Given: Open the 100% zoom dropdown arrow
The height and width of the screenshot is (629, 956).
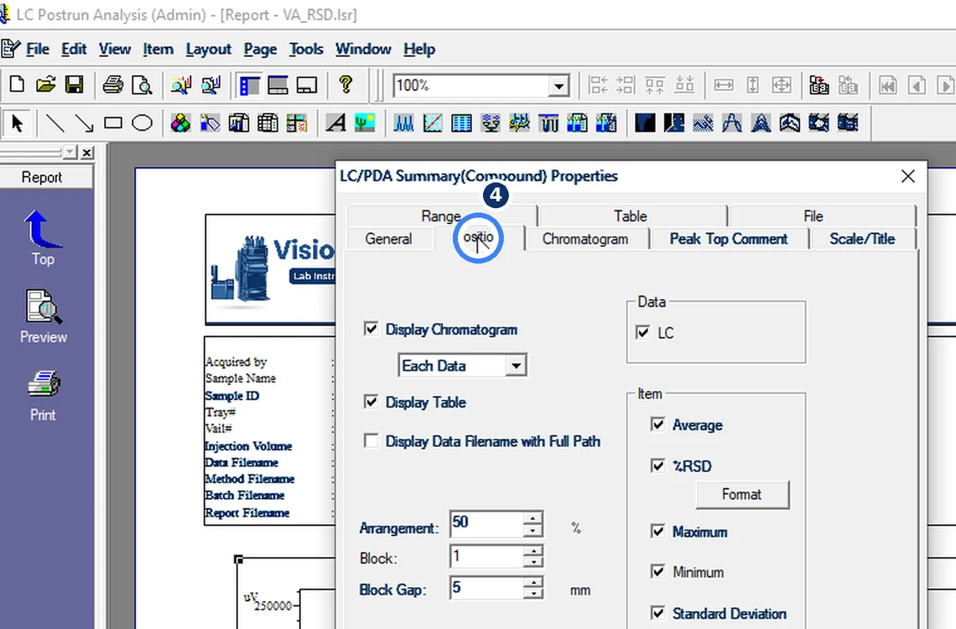Looking at the screenshot, I should (558, 86).
